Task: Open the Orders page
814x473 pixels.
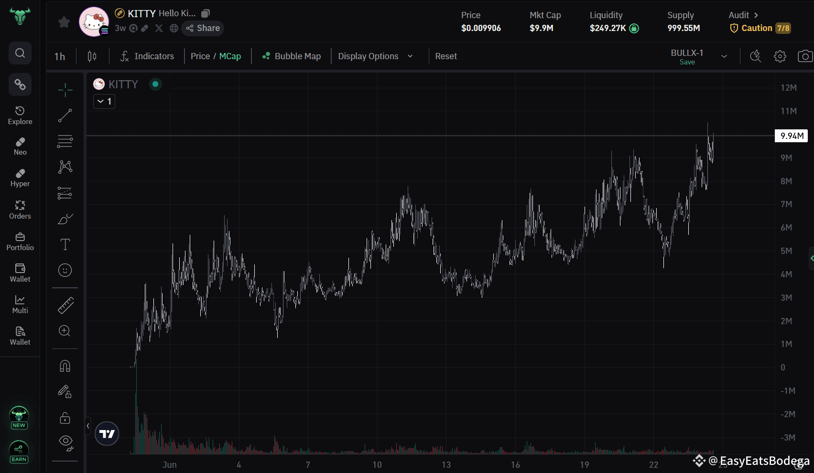Action: coord(20,210)
